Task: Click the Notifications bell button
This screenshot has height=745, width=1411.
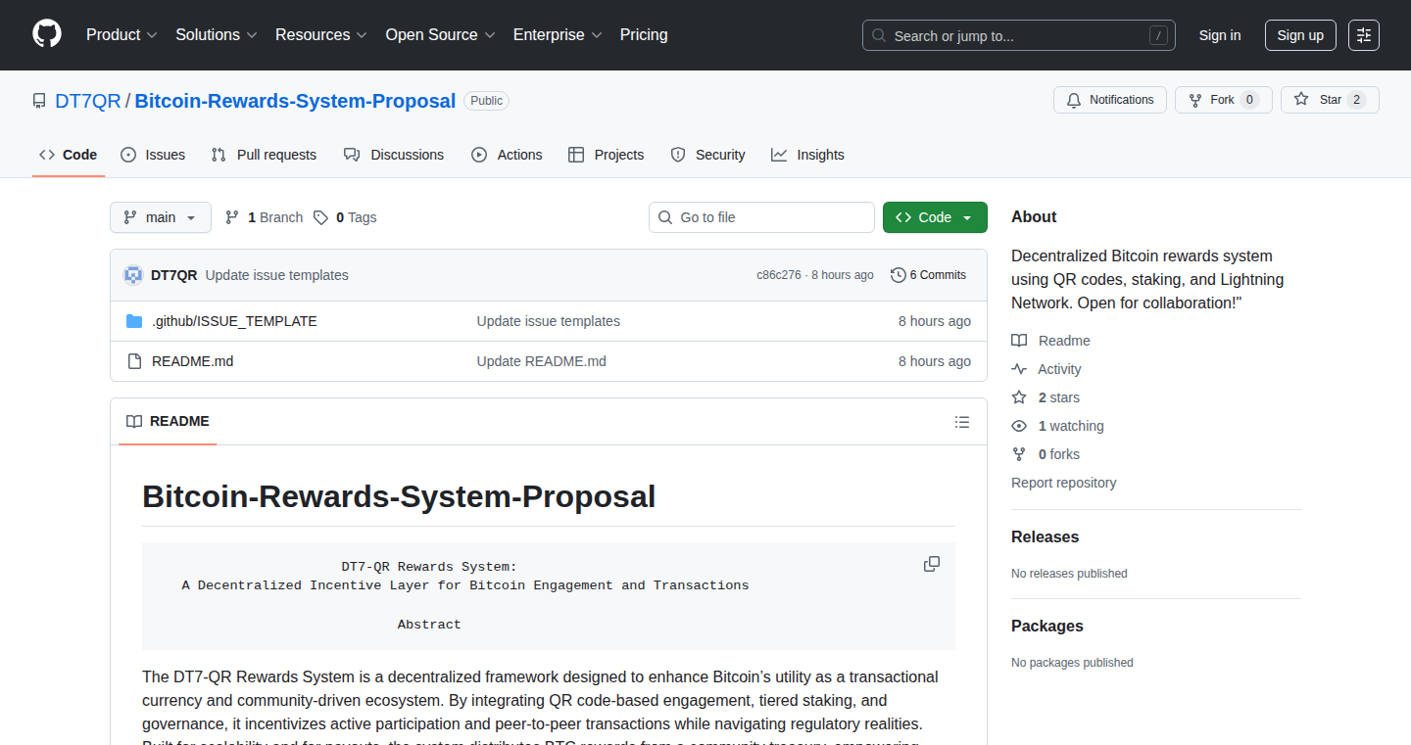Action: [1110, 100]
